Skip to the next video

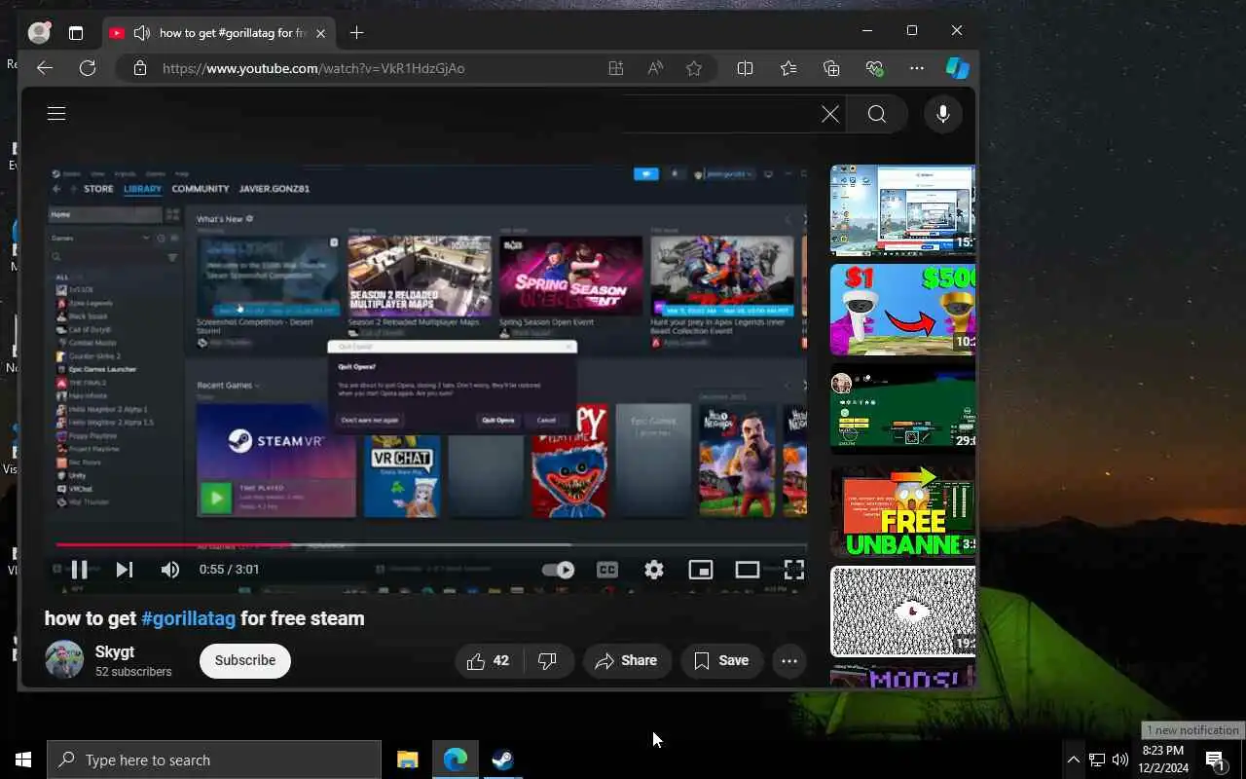(x=125, y=570)
